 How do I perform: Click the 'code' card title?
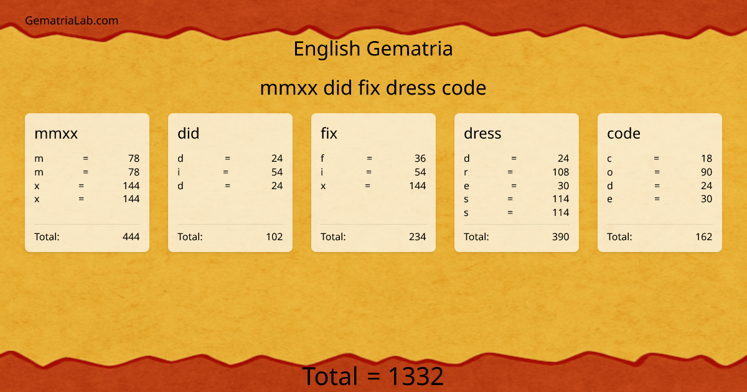(624, 133)
